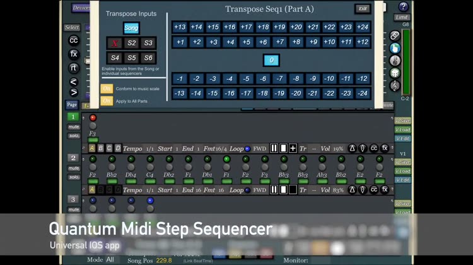Click the metronome icon in sequencer 1 row
Viewport: 473px width, 265px height.
click(352, 148)
